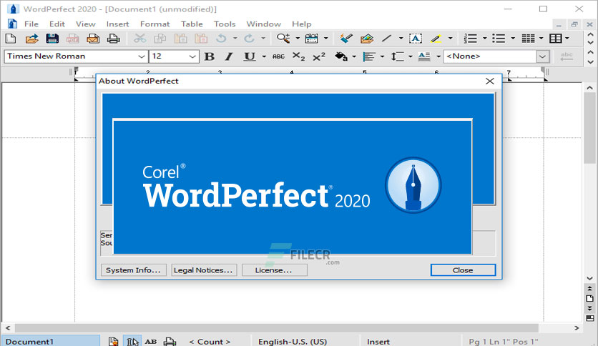Click the highlighter color tool
Screen dimensions: 598x346
coord(435,39)
